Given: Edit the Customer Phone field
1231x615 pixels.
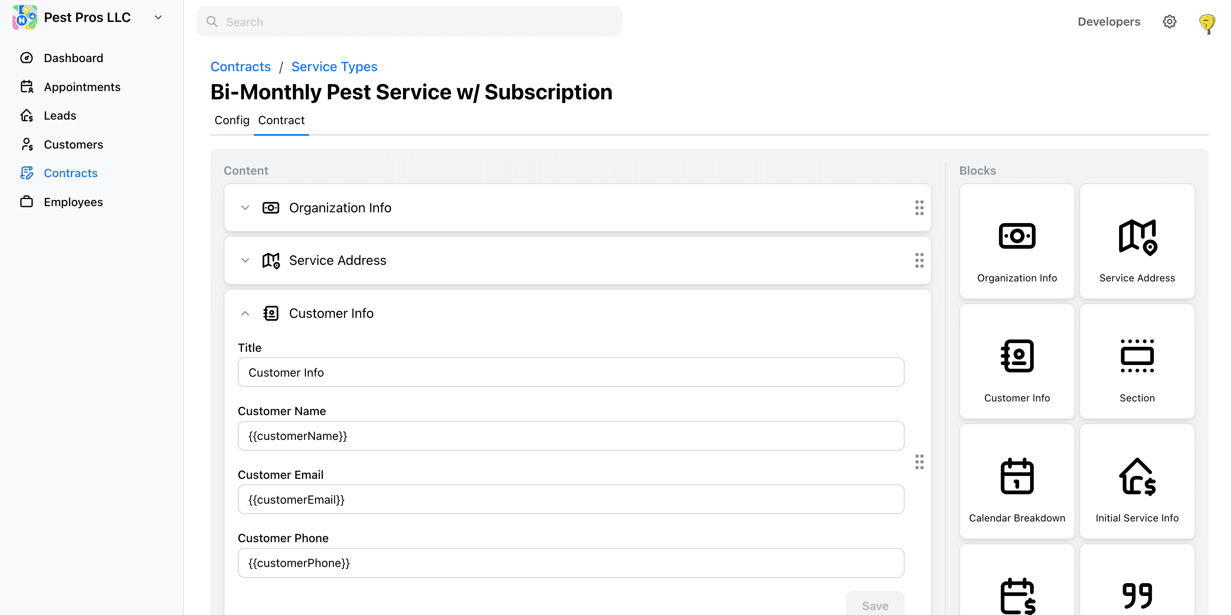Looking at the screenshot, I should click(571, 562).
